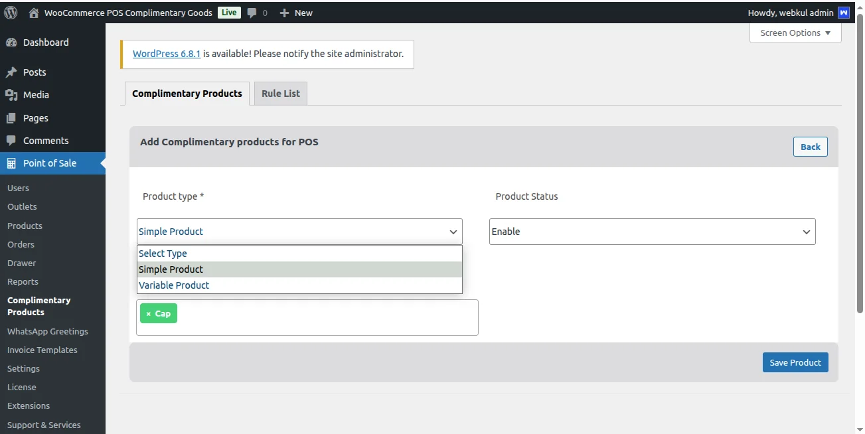Click the Comments icon in sidebar
The height and width of the screenshot is (434, 865).
tap(11, 141)
